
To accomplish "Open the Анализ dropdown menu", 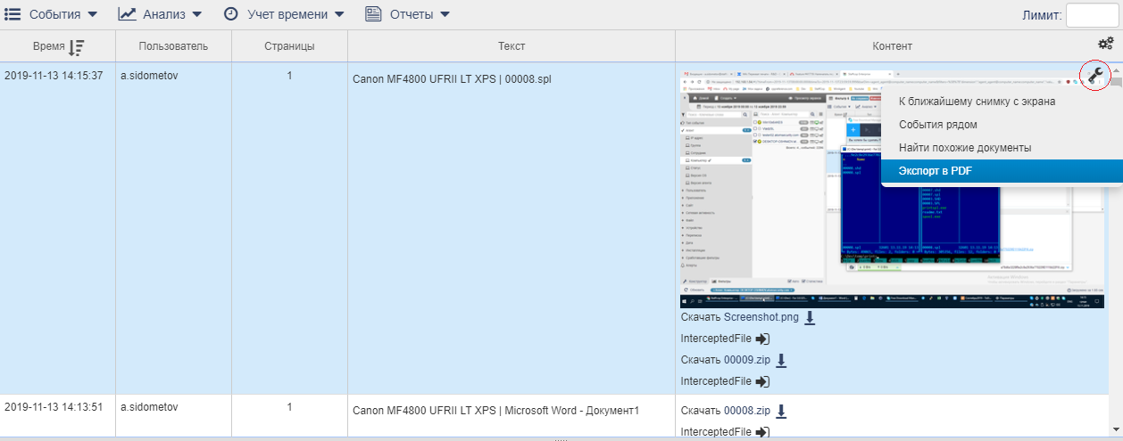I will pos(161,14).
